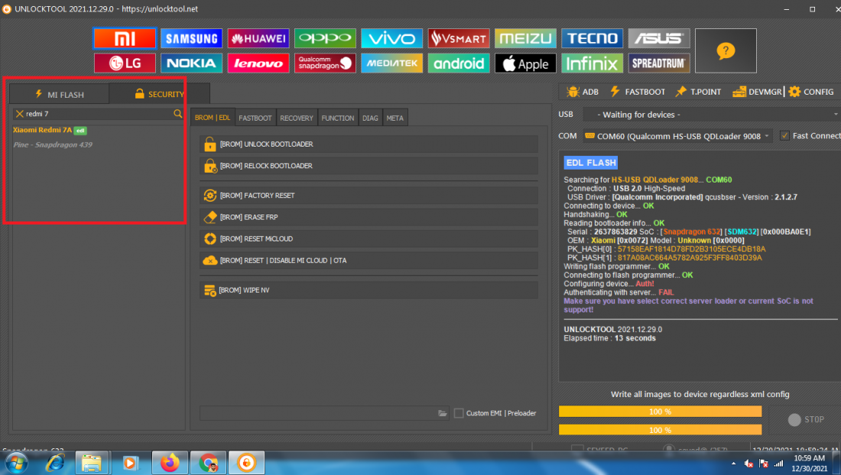Select the Meizu brand tile
This screenshot has width=841, height=475.
(x=525, y=38)
